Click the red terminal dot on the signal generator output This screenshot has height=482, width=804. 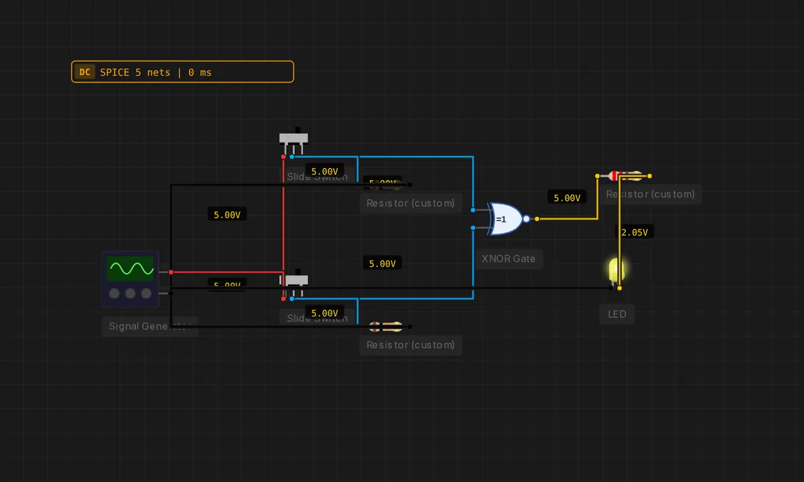[172, 272]
